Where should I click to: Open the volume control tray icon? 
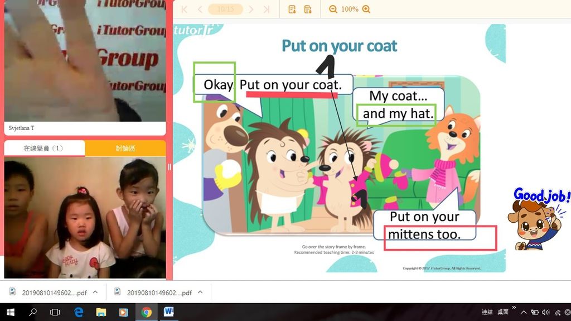tap(545, 312)
